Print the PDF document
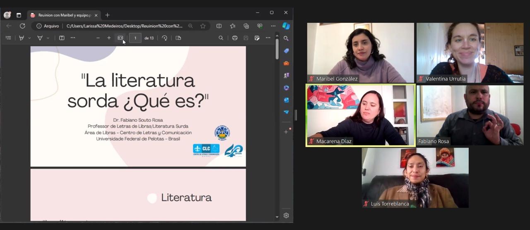Screen dimensions: 530x230 [x=235, y=38]
